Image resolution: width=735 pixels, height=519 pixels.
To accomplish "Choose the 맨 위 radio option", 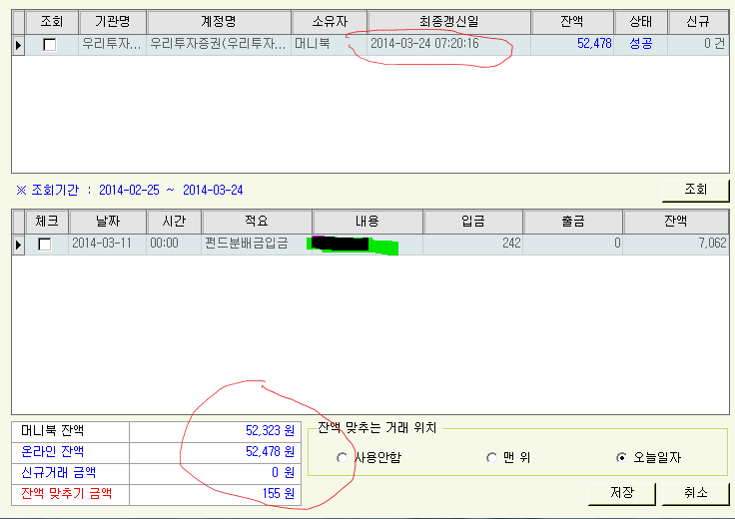I will click(491, 458).
